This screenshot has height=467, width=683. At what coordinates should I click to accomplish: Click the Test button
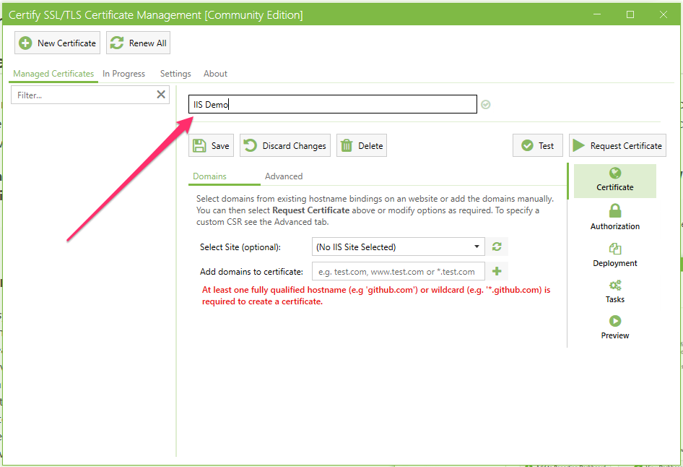[x=537, y=145]
